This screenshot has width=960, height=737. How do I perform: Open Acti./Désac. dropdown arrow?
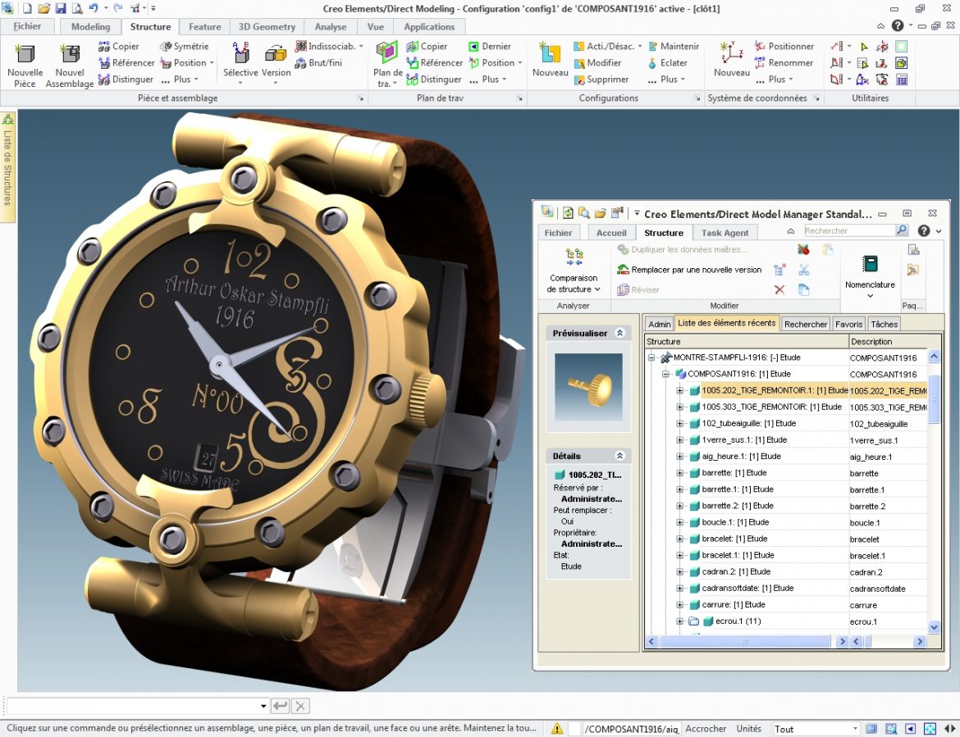pos(640,47)
